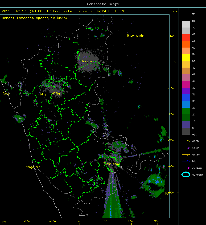Click the eb+bip legend label
The width and height of the screenshot is (206, 225).
click(197, 168)
